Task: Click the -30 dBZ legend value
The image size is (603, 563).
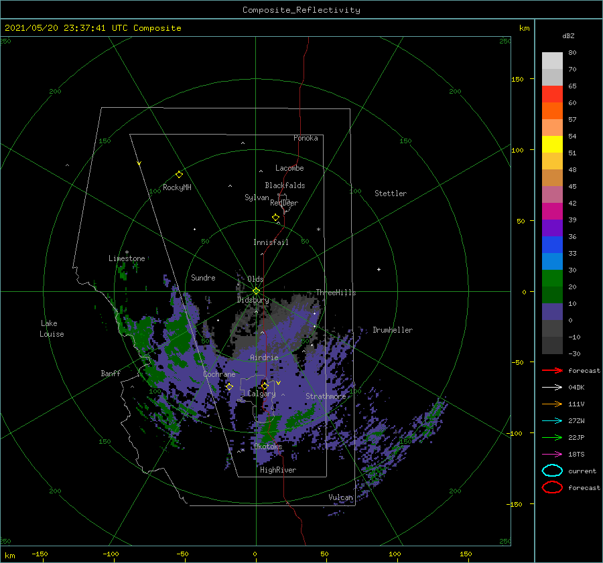Action: pos(575,353)
